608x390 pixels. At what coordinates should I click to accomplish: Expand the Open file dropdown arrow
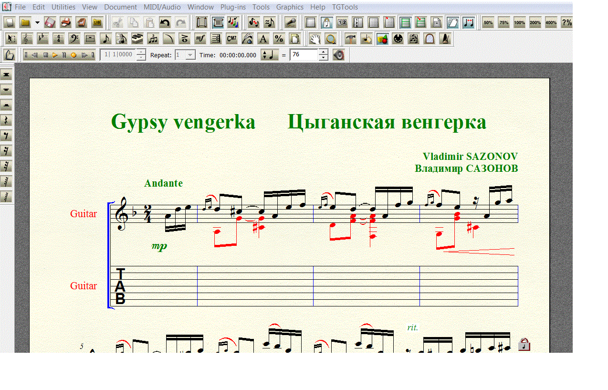click(x=37, y=22)
